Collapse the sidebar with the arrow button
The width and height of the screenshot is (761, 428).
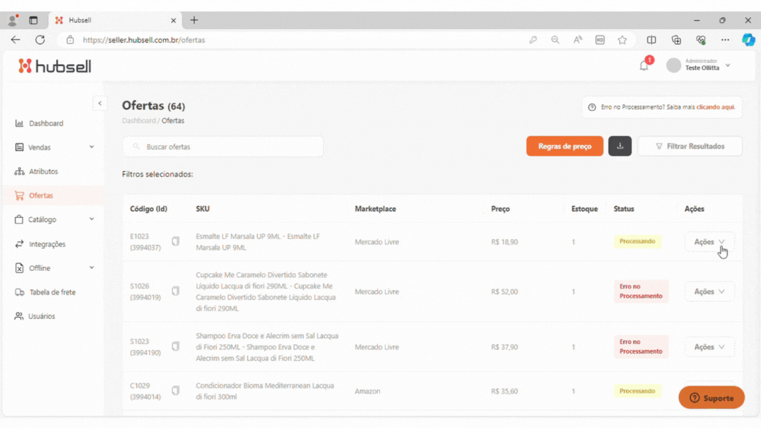pyautogui.click(x=100, y=103)
